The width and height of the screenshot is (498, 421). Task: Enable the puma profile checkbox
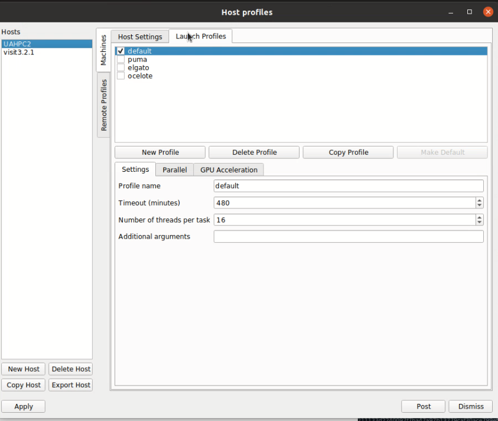coord(121,60)
